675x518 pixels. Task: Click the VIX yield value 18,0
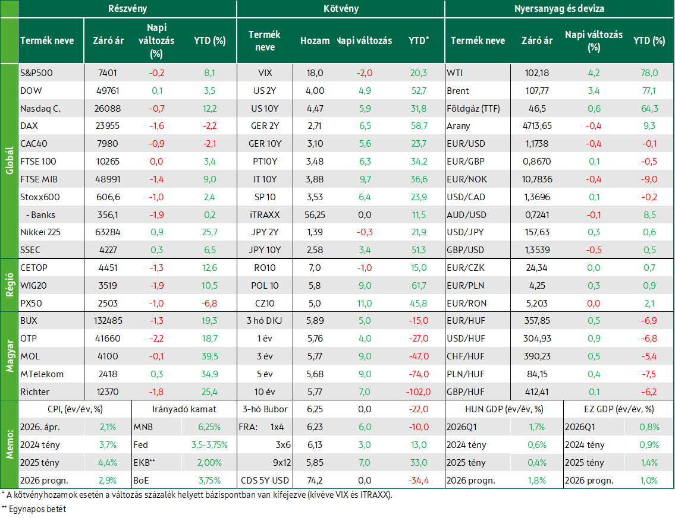coord(315,73)
